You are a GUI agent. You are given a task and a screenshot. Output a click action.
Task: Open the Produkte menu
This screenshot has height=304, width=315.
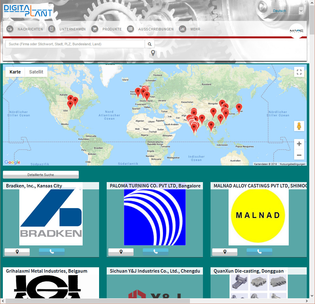click(x=112, y=29)
